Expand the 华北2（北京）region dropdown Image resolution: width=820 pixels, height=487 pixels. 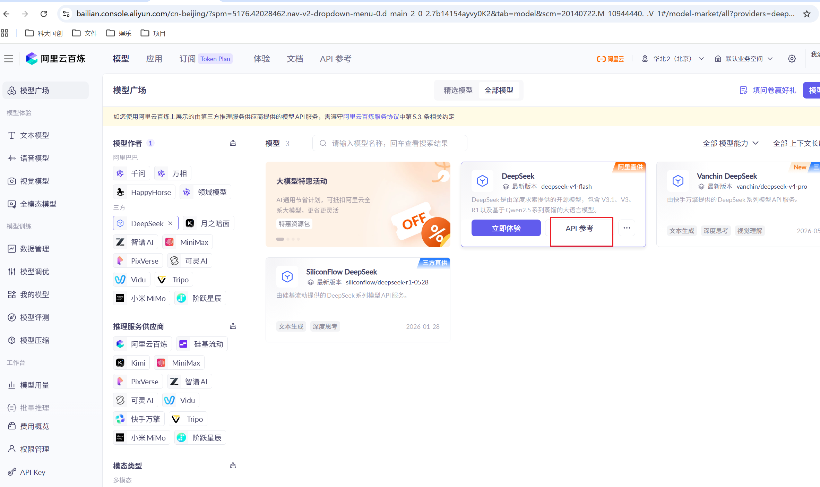click(x=673, y=59)
